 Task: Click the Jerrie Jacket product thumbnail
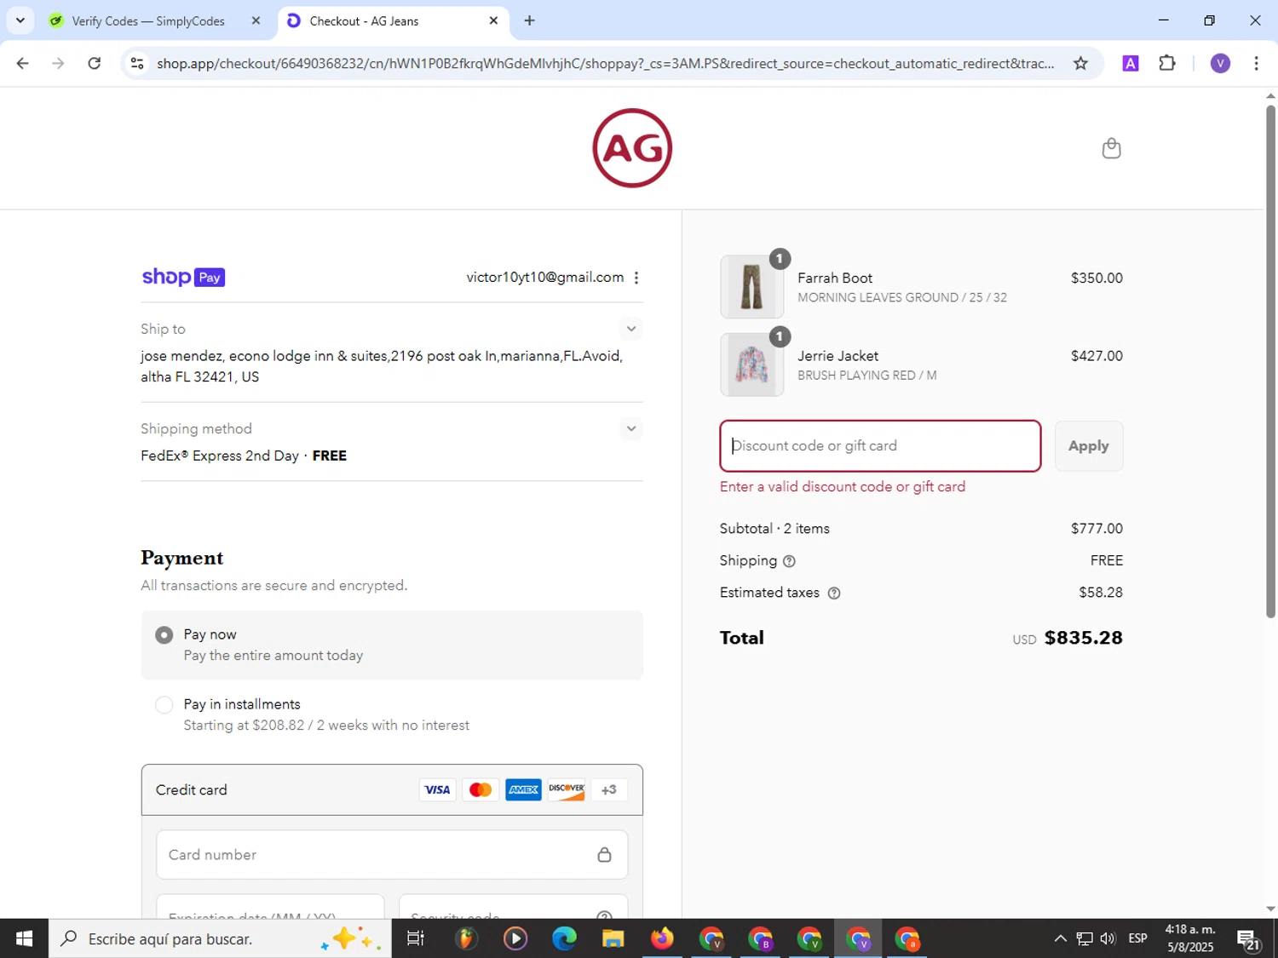pyautogui.click(x=751, y=364)
